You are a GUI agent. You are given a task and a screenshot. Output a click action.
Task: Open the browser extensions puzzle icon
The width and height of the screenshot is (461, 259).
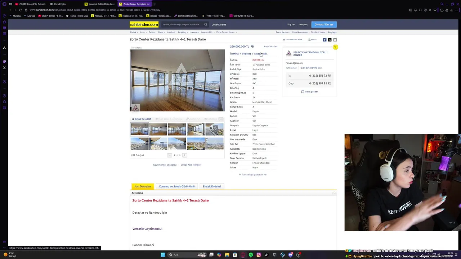(442, 10)
